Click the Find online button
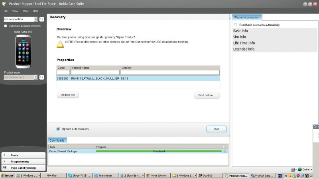 207,95
